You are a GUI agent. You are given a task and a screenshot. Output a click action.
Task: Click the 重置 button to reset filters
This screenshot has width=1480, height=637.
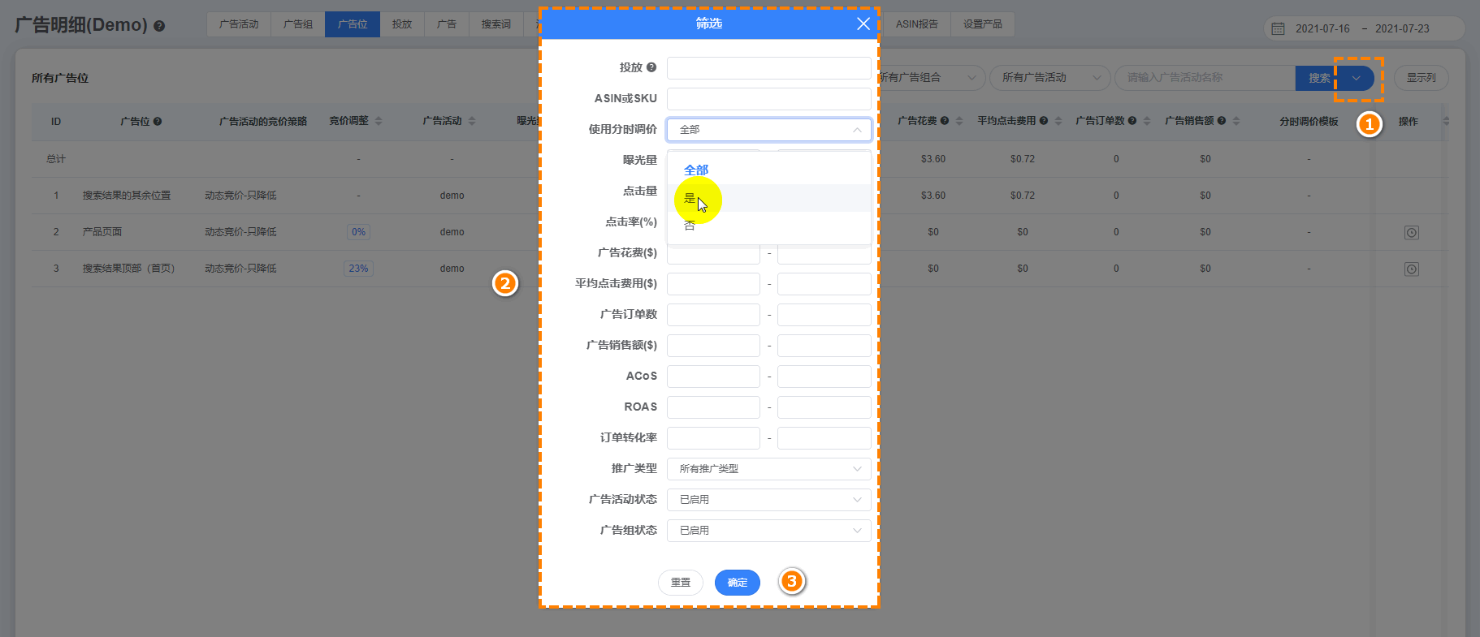[680, 583]
